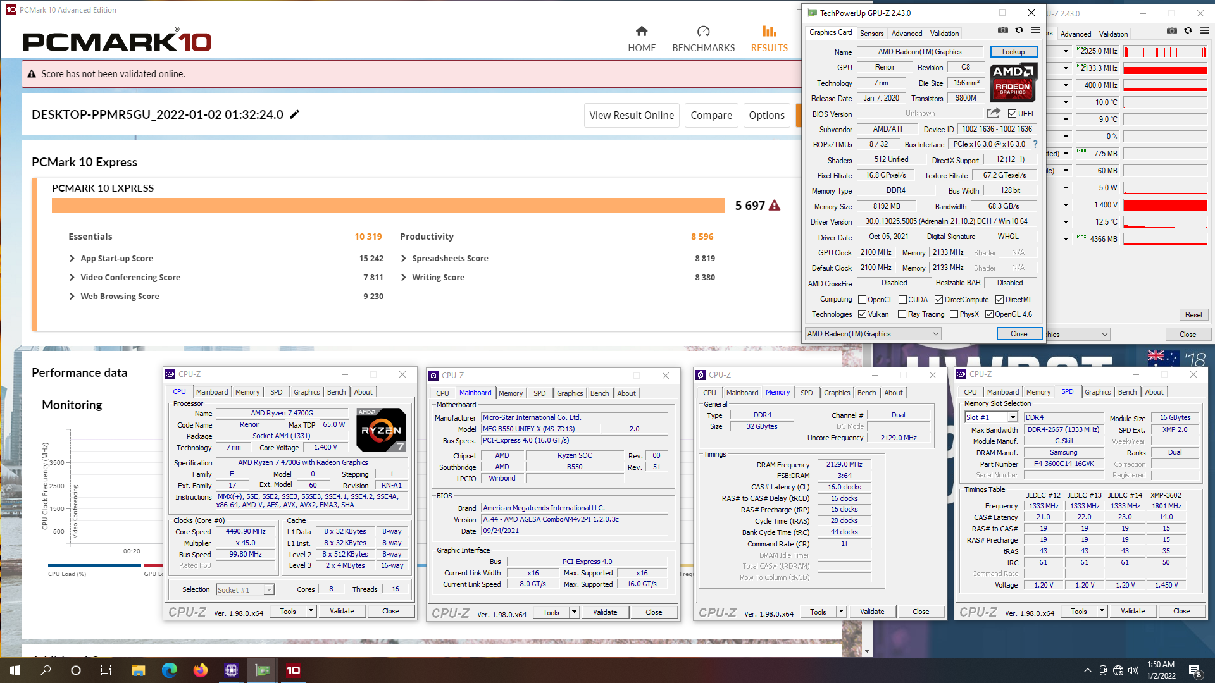Open Graphics tab in Memory CPU-Z window

coord(837,393)
